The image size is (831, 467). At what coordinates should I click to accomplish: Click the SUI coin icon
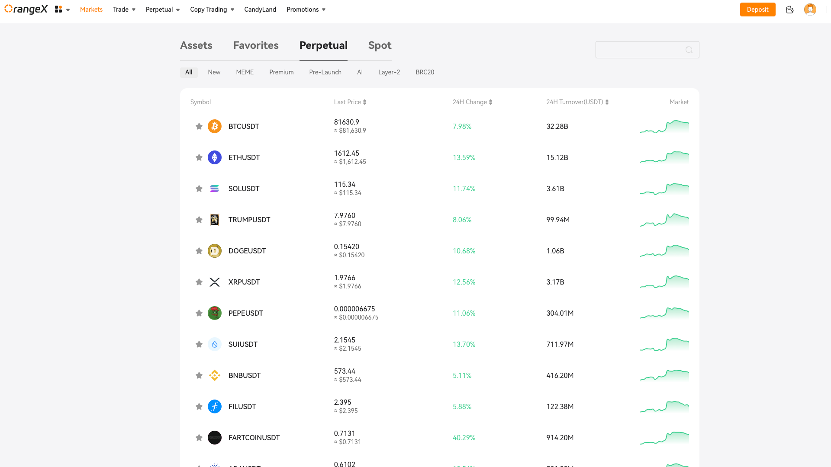(x=215, y=344)
